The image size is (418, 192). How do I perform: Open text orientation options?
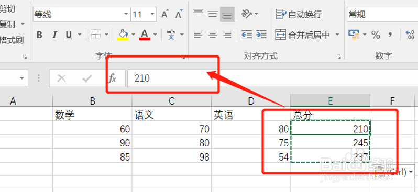coord(249,14)
